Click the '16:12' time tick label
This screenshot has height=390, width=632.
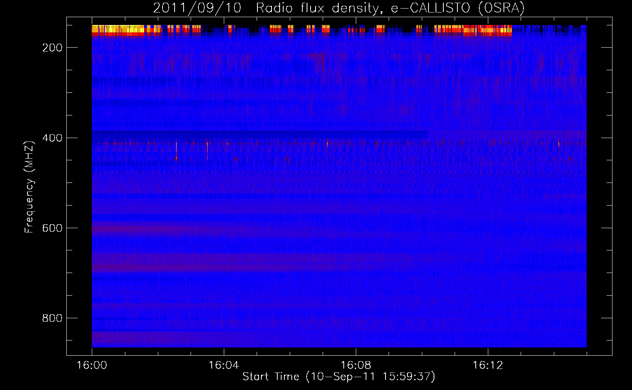click(x=488, y=365)
